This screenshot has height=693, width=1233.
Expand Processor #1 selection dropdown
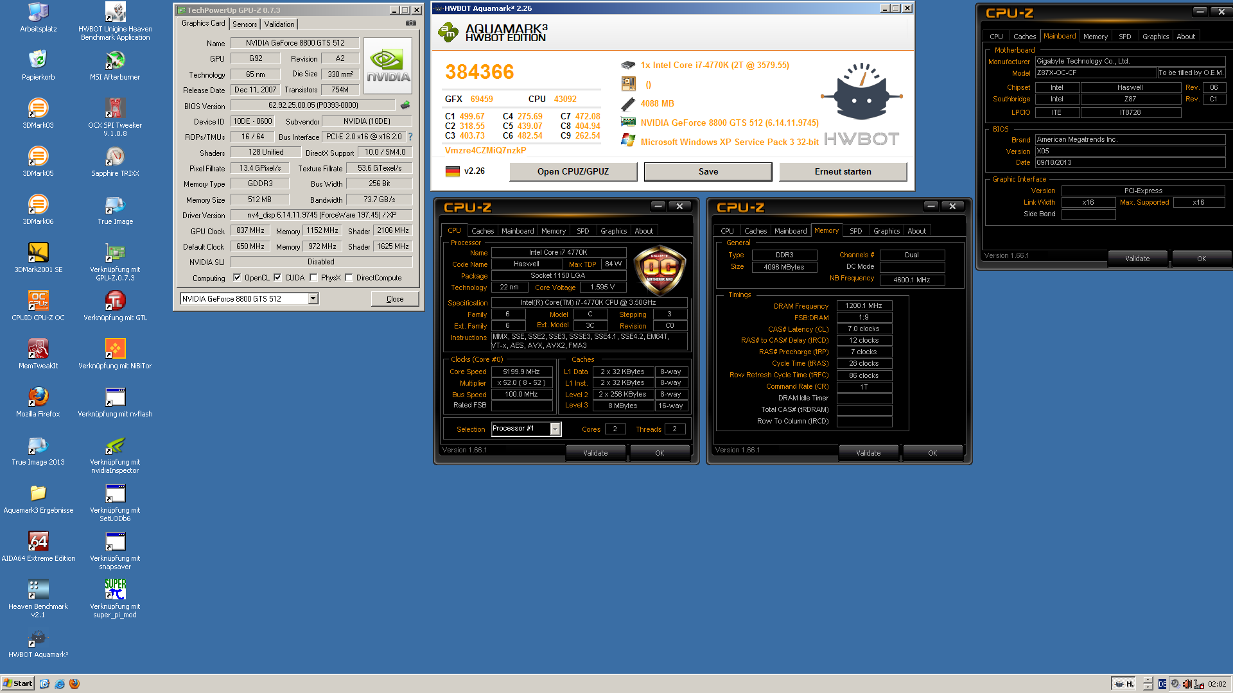coord(555,429)
